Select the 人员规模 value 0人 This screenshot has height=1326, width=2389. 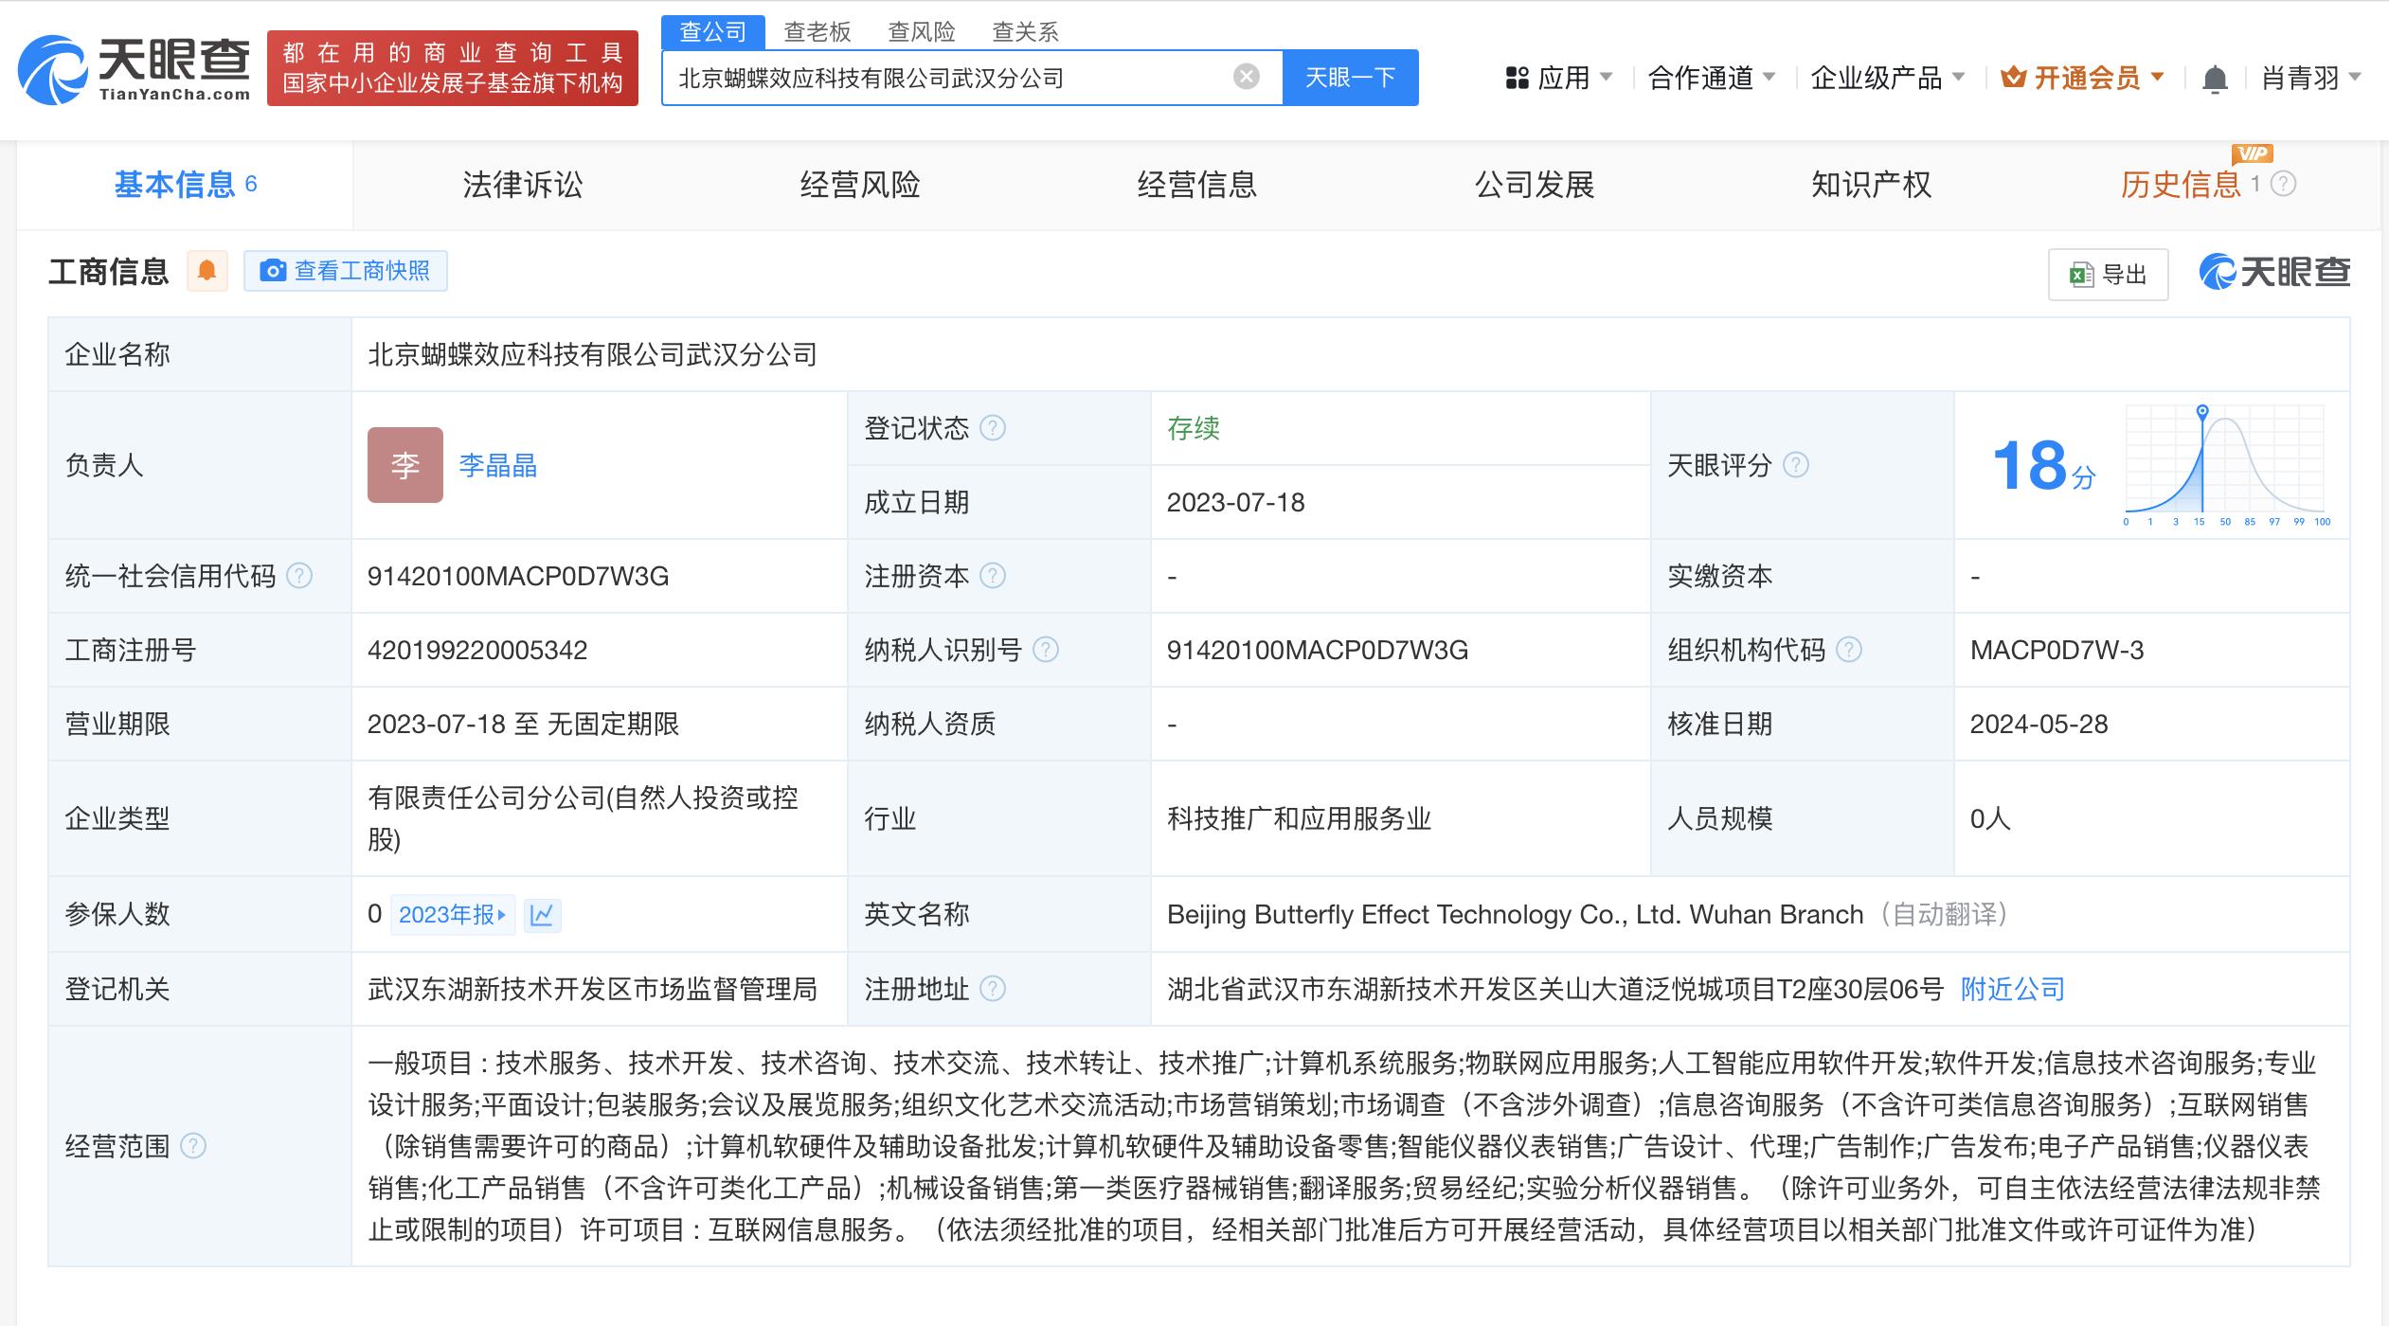tap(1990, 818)
